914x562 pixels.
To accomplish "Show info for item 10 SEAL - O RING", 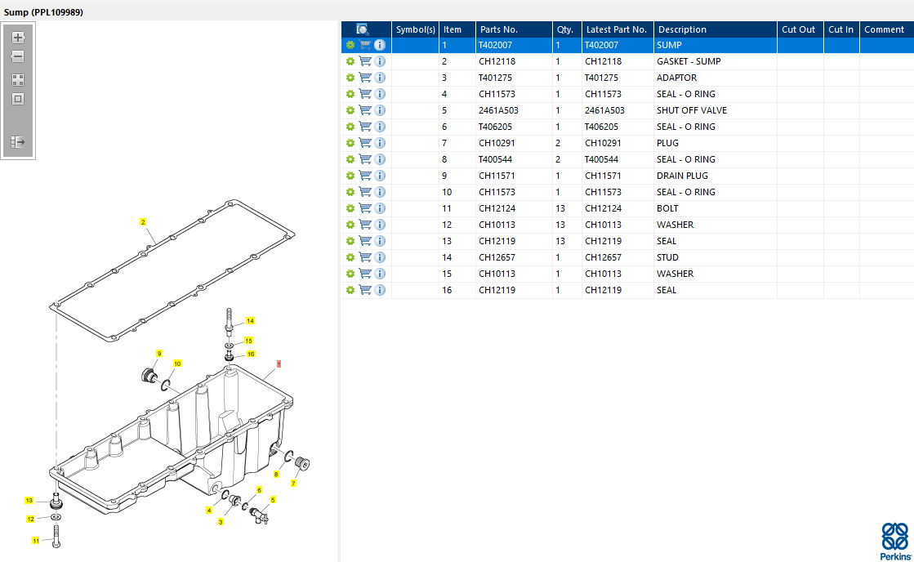I will [380, 192].
